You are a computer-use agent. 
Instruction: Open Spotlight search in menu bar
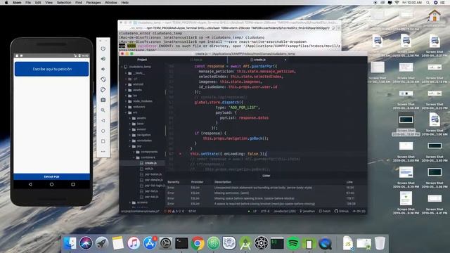427,2
